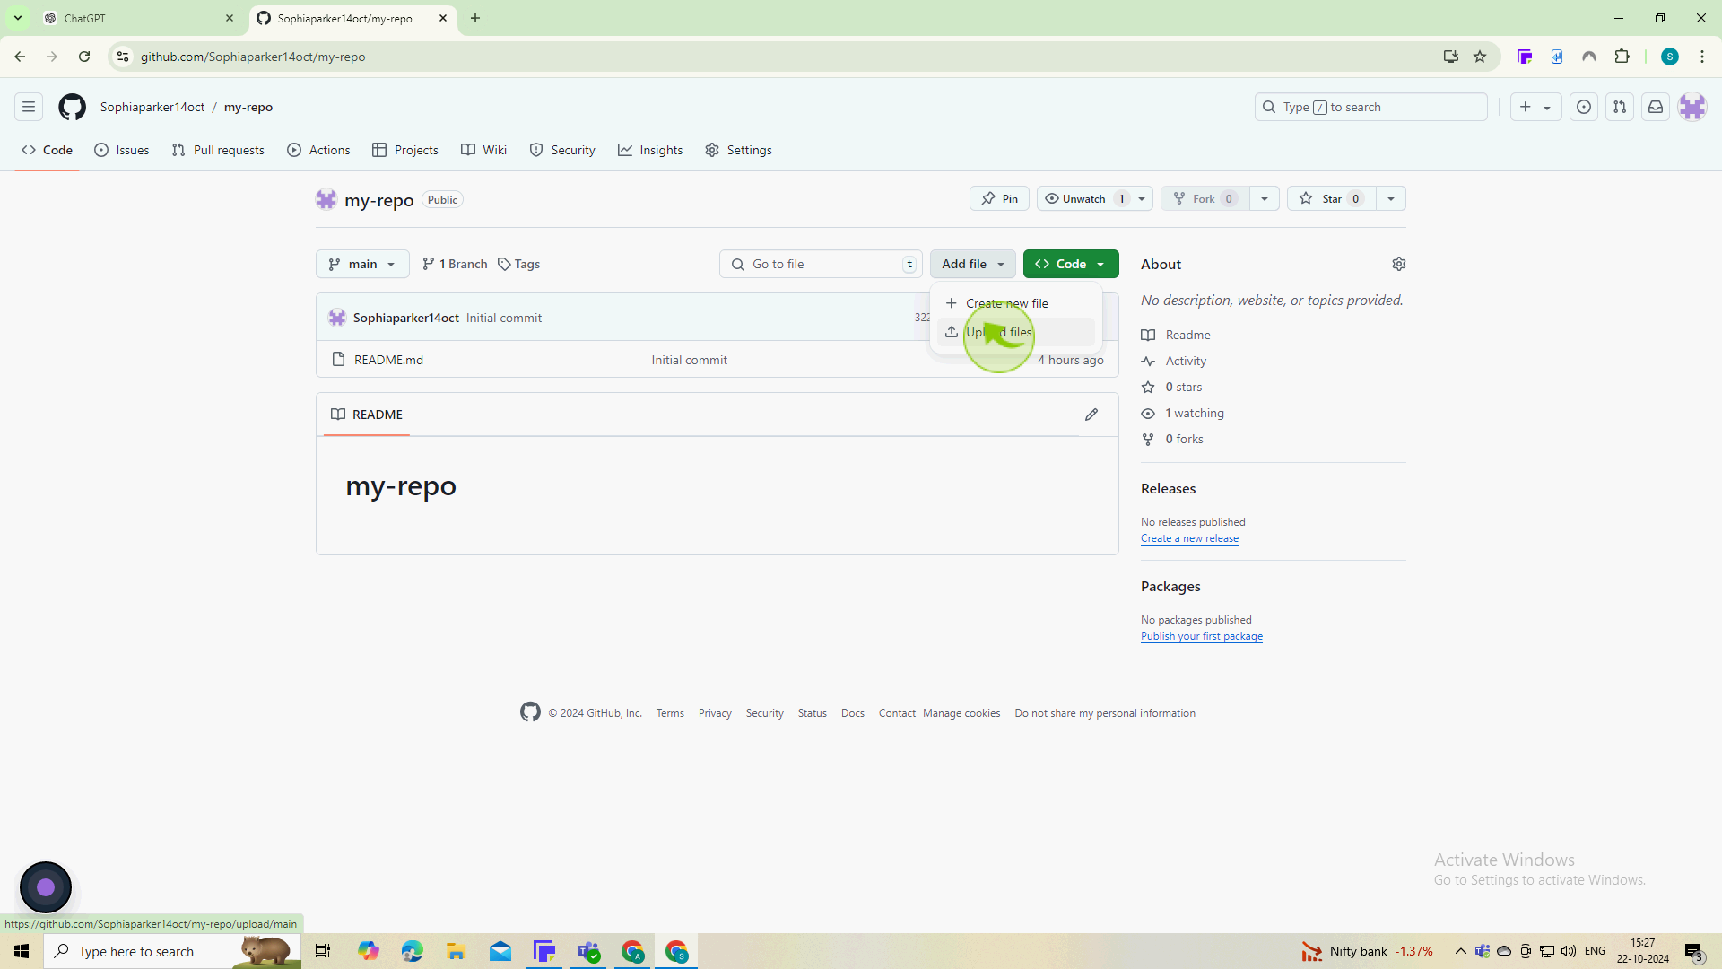Select Upload files menu item

[1015, 332]
